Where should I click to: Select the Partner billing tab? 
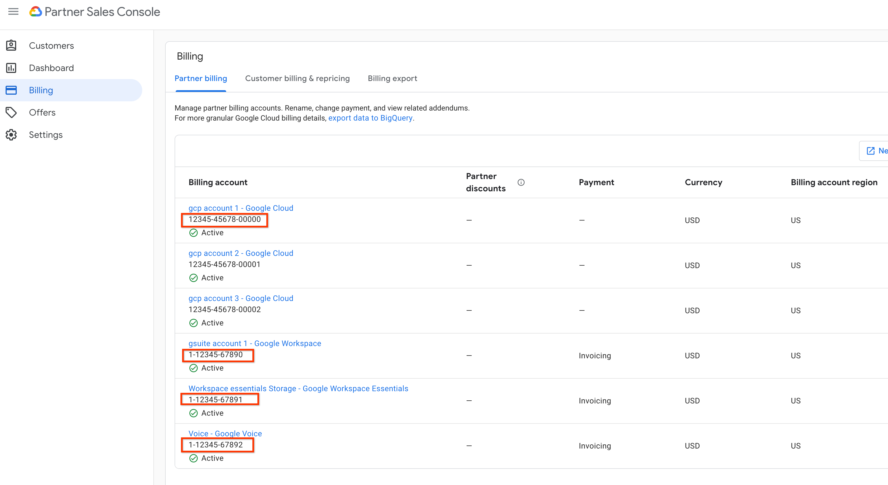coord(201,78)
